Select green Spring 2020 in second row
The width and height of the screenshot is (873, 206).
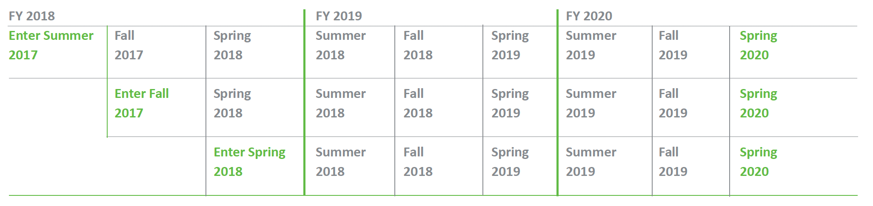(x=759, y=103)
